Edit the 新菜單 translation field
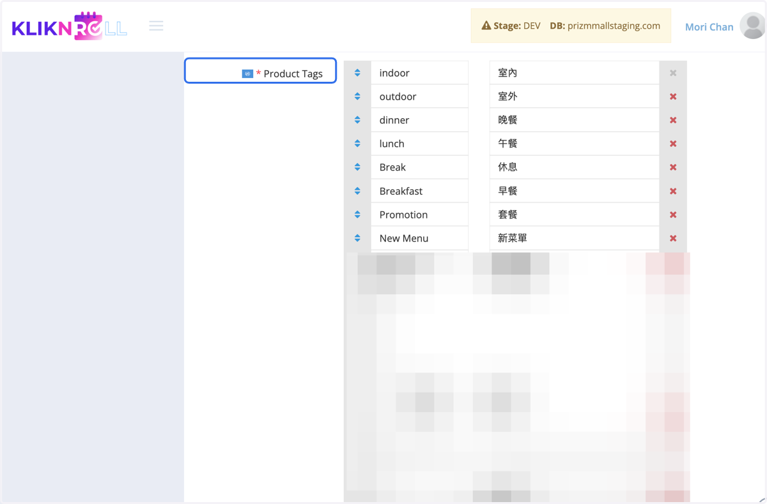 click(575, 238)
